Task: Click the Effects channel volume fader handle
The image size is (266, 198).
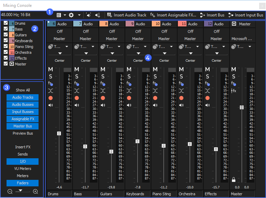Action: pyautogui.click(x=216, y=149)
